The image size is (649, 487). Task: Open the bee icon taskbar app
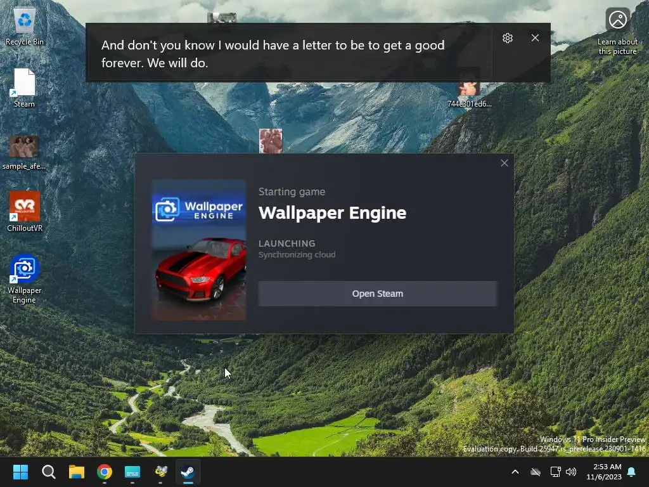click(160, 472)
